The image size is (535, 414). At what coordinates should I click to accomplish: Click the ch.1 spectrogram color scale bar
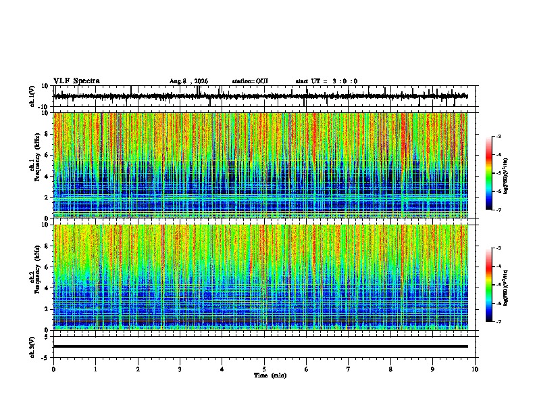pyautogui.click(x=489, y=173)
